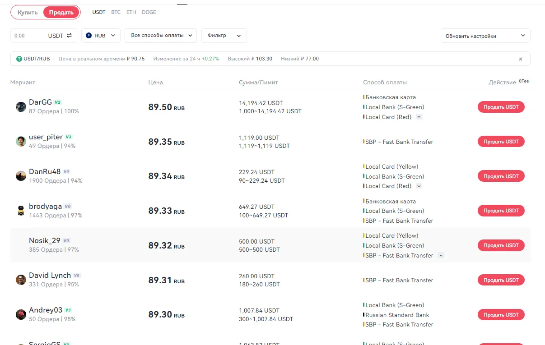Expand DarGG's additional payment methods
The image size is (545, 345).
(x=419, y=117)
